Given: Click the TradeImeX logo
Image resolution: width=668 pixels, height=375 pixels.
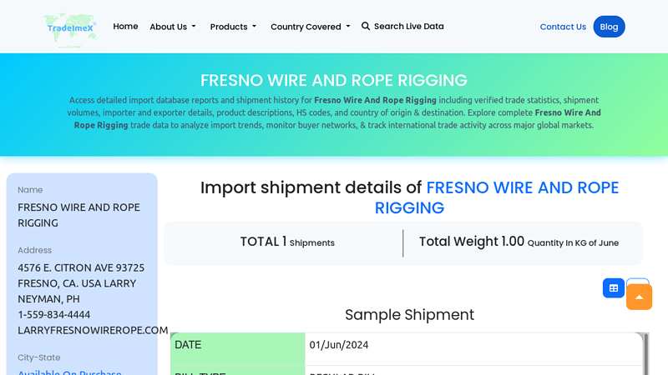Looking at the screenshot, I should pos(71,27).
